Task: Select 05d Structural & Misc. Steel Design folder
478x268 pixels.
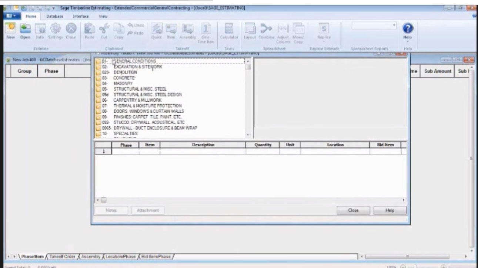Action: point(139,95)
